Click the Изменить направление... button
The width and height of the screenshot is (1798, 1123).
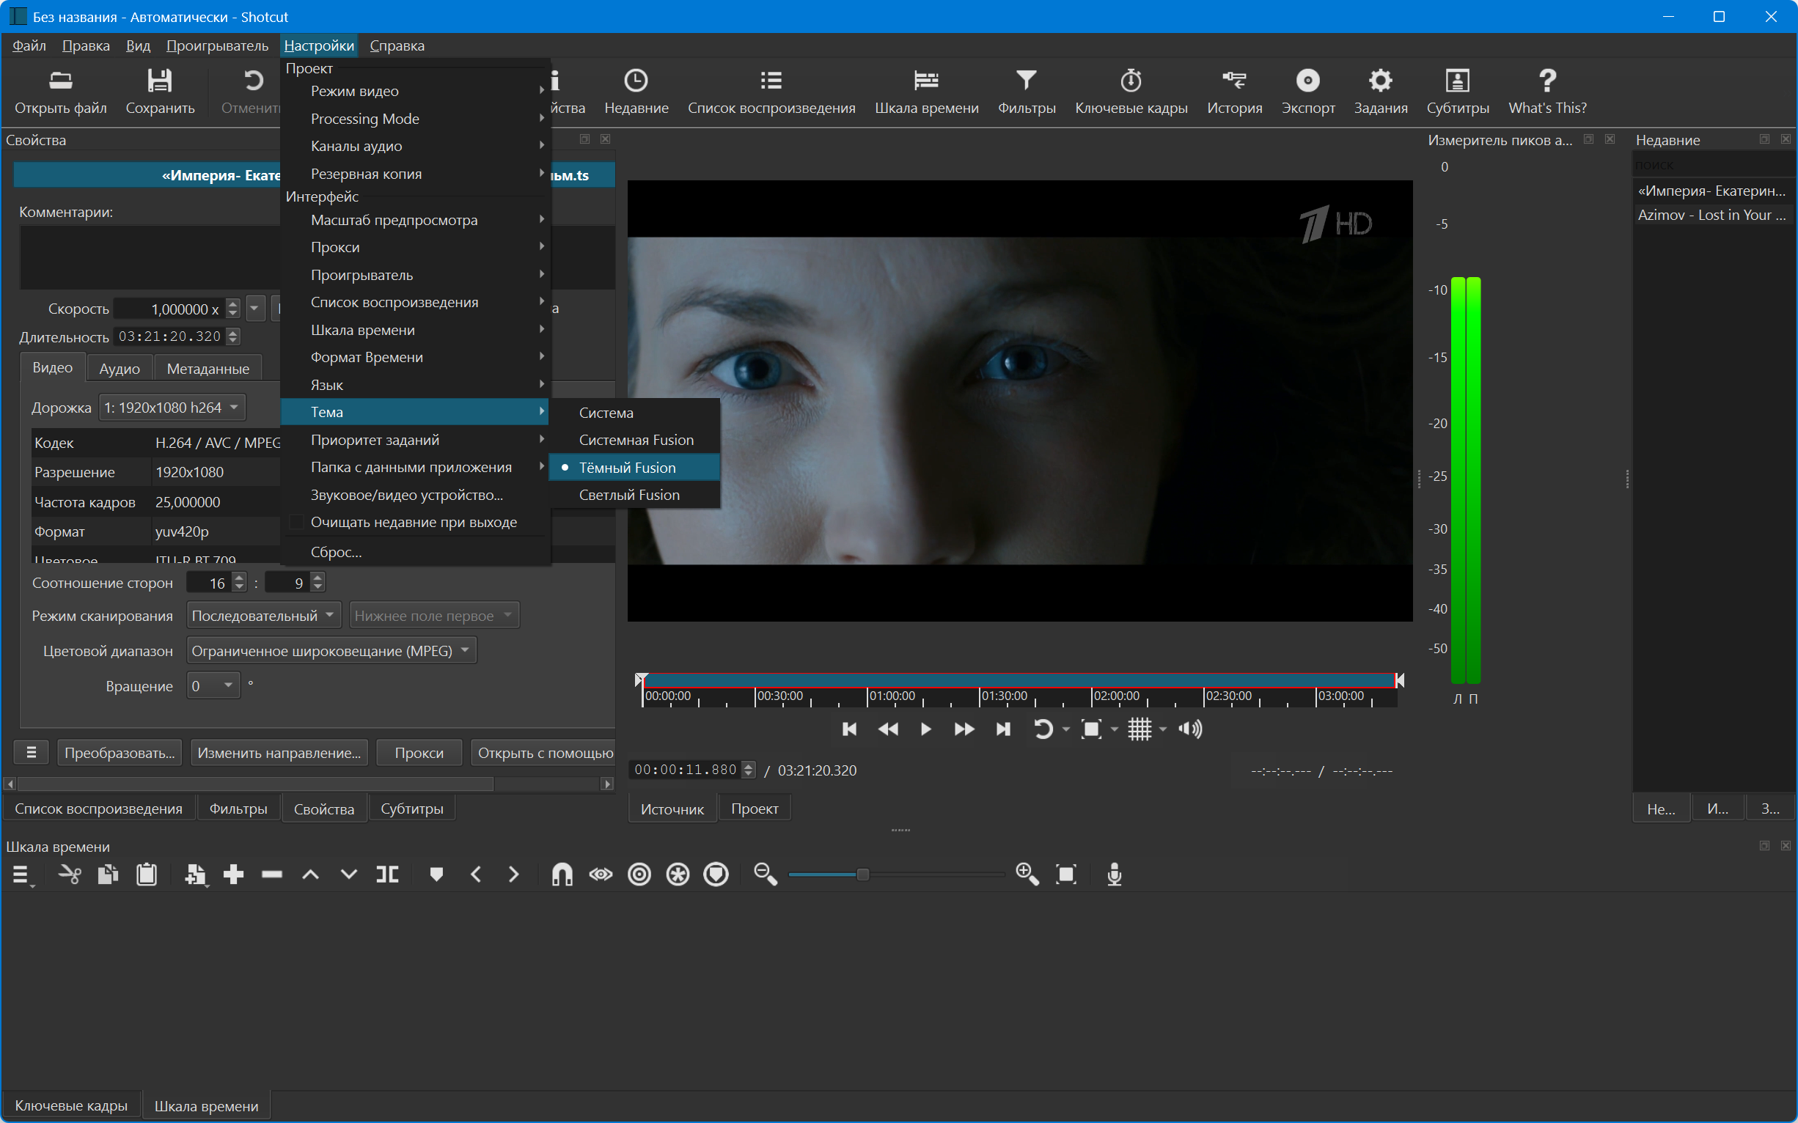(x=279, y=752)
